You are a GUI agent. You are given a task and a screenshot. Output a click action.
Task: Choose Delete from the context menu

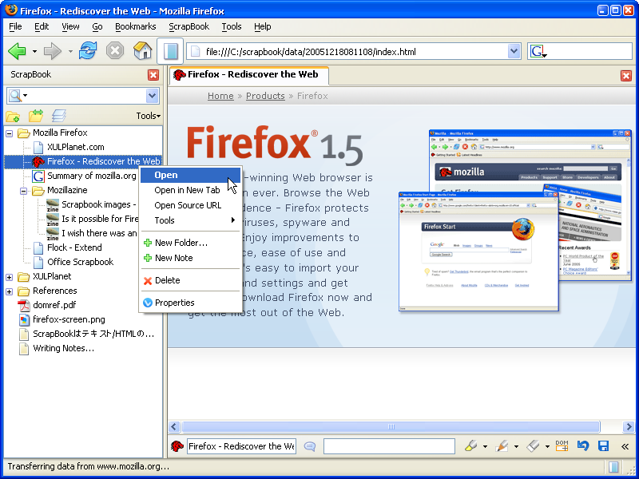click(190, 280)
